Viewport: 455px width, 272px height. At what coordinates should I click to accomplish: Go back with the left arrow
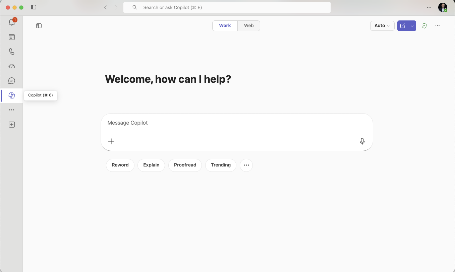coord(105,7)
